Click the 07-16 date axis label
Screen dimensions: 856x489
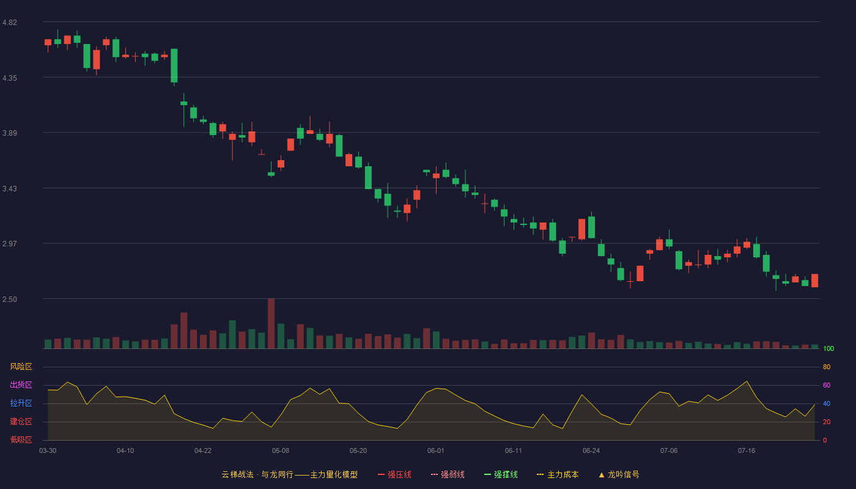pos(747,450)
